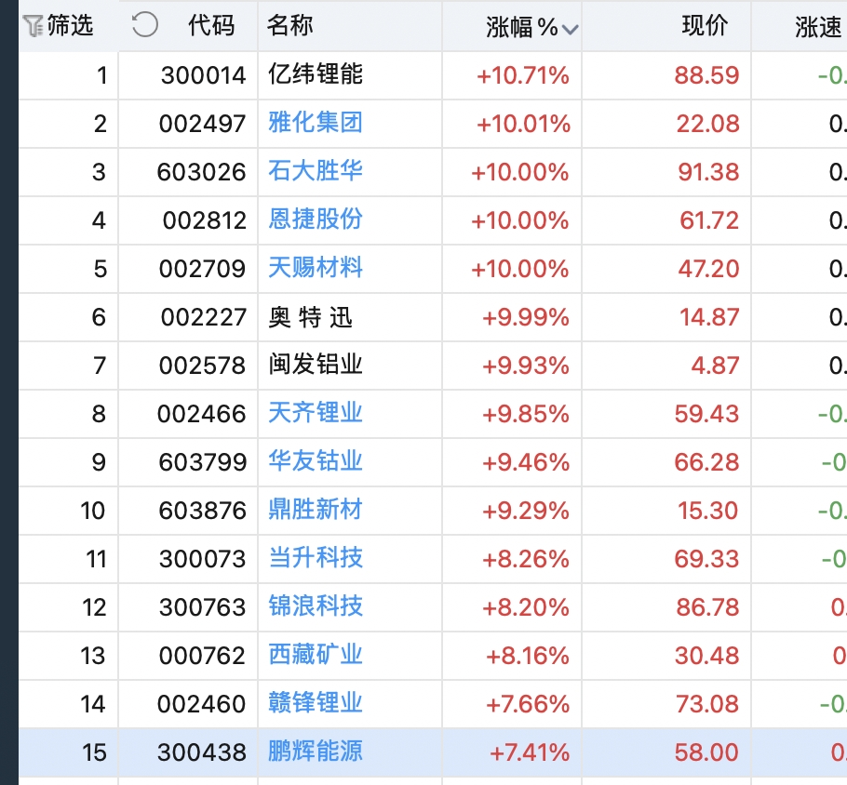Viewport: 847px width, 785px height.
Task: Click price 88.59
Action: (706, 75)
